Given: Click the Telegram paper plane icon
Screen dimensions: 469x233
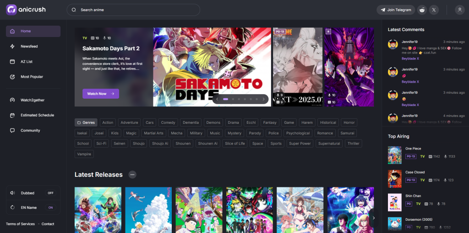Looking at the screenshot, I should pos(383,10).
